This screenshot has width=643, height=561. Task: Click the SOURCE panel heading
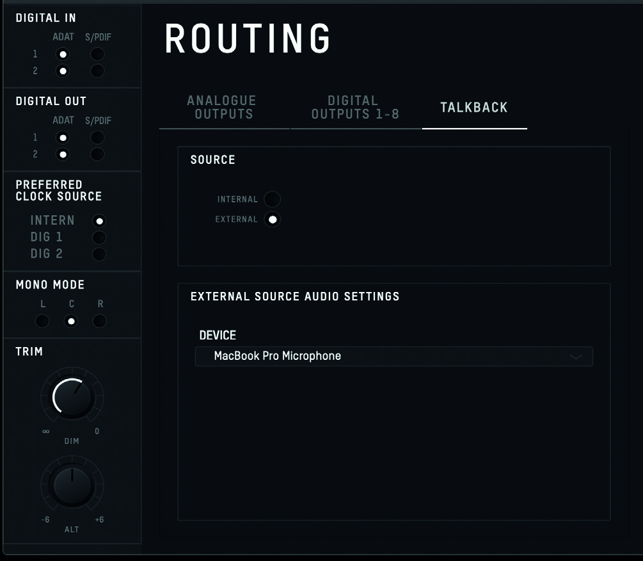point(213,159)
